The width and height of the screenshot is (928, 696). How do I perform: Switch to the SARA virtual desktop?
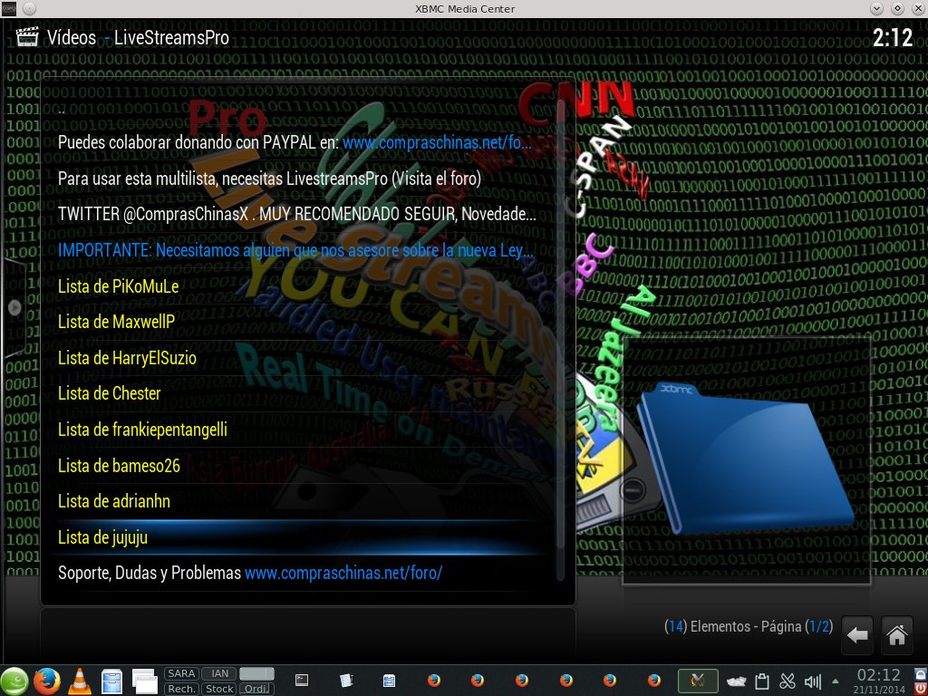point(181,673)
